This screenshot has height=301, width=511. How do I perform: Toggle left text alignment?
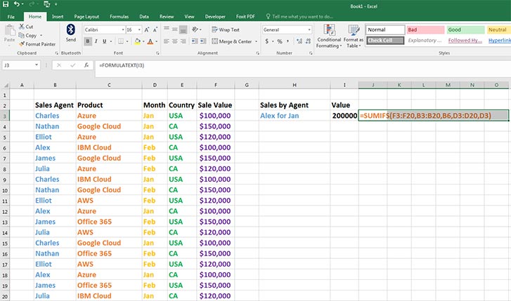point(166,41)
